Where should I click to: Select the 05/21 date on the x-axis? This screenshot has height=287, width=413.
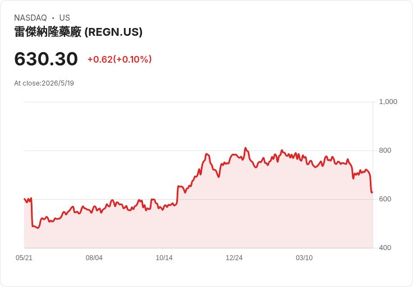pyautogui.click(x=24, y=257)
